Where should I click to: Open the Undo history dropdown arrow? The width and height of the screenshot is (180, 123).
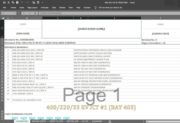[24, 3]
